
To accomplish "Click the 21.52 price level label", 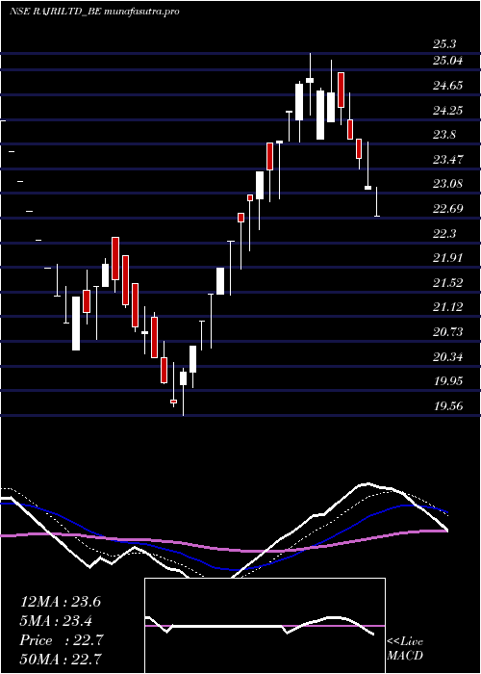I will (447, 283).
